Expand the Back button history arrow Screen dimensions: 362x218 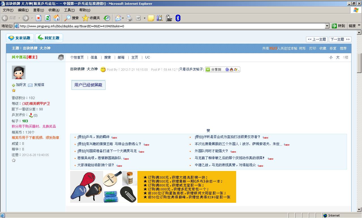point(19,18)
